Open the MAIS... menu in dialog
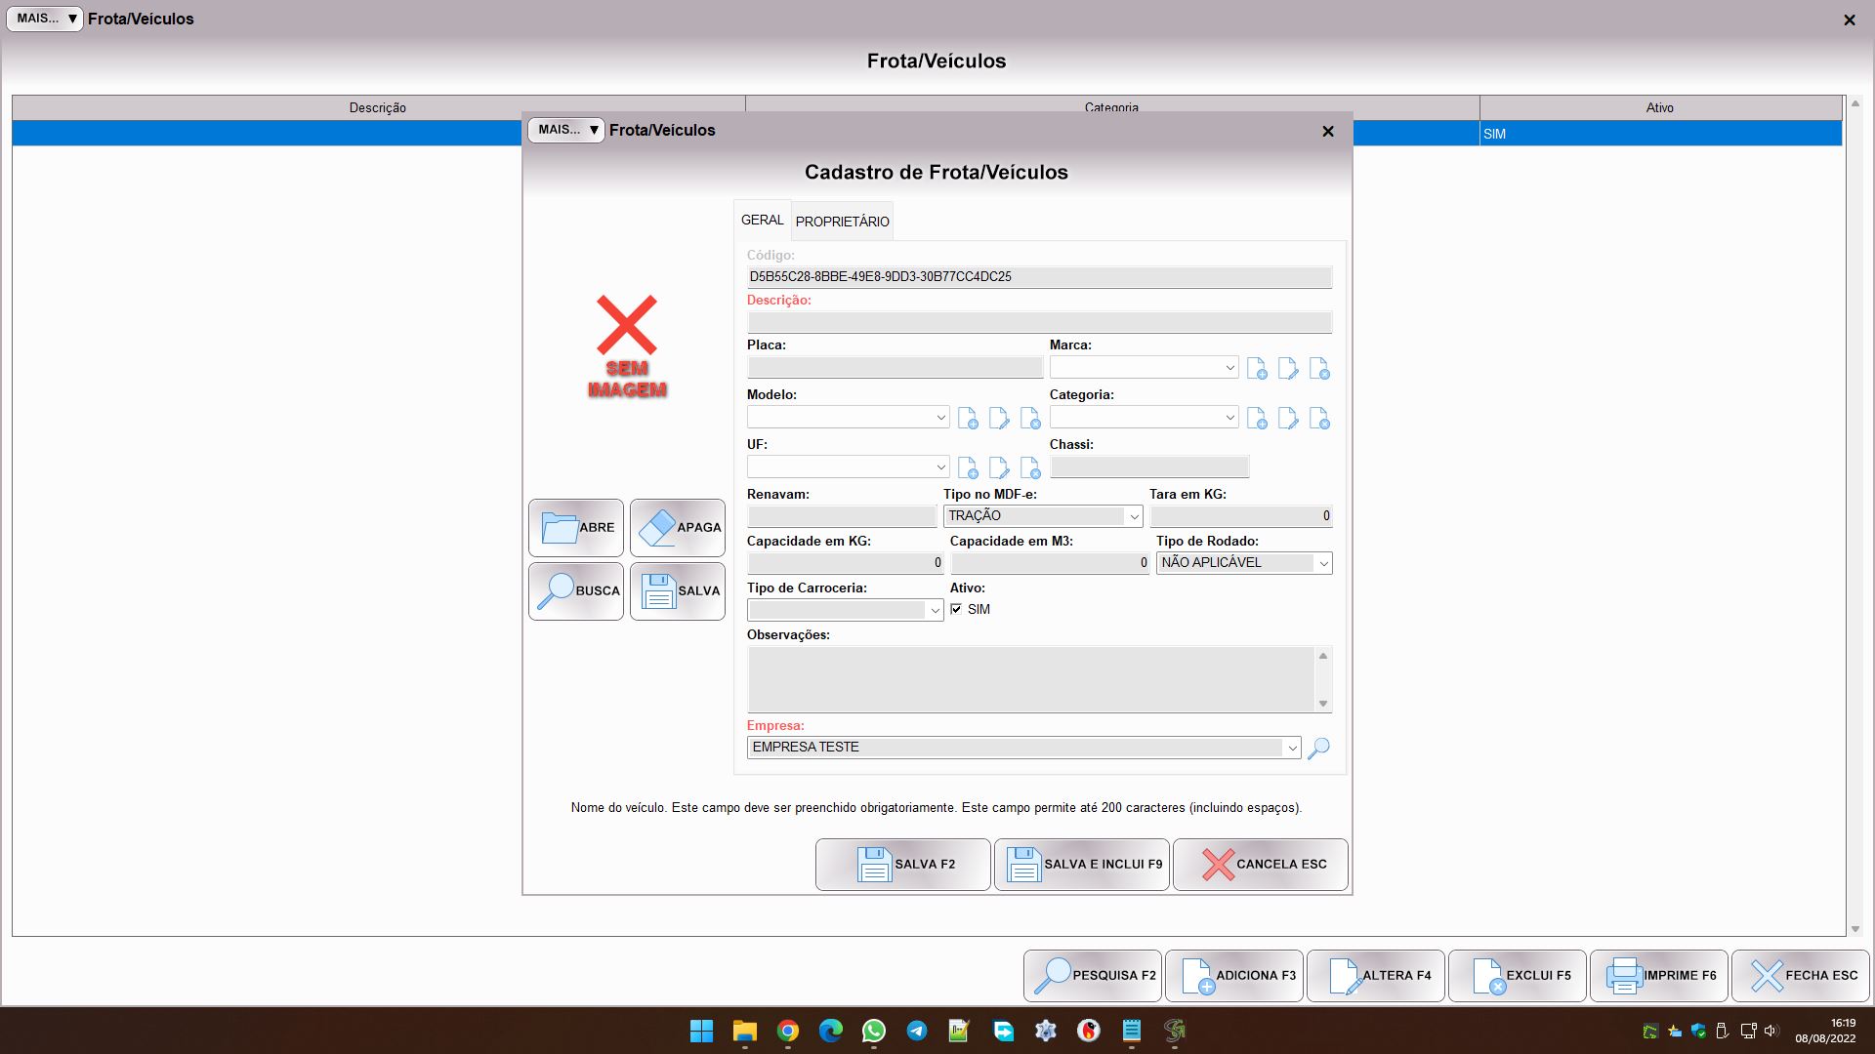Screen dimensions: 1875x1054 tap(566, 130)
